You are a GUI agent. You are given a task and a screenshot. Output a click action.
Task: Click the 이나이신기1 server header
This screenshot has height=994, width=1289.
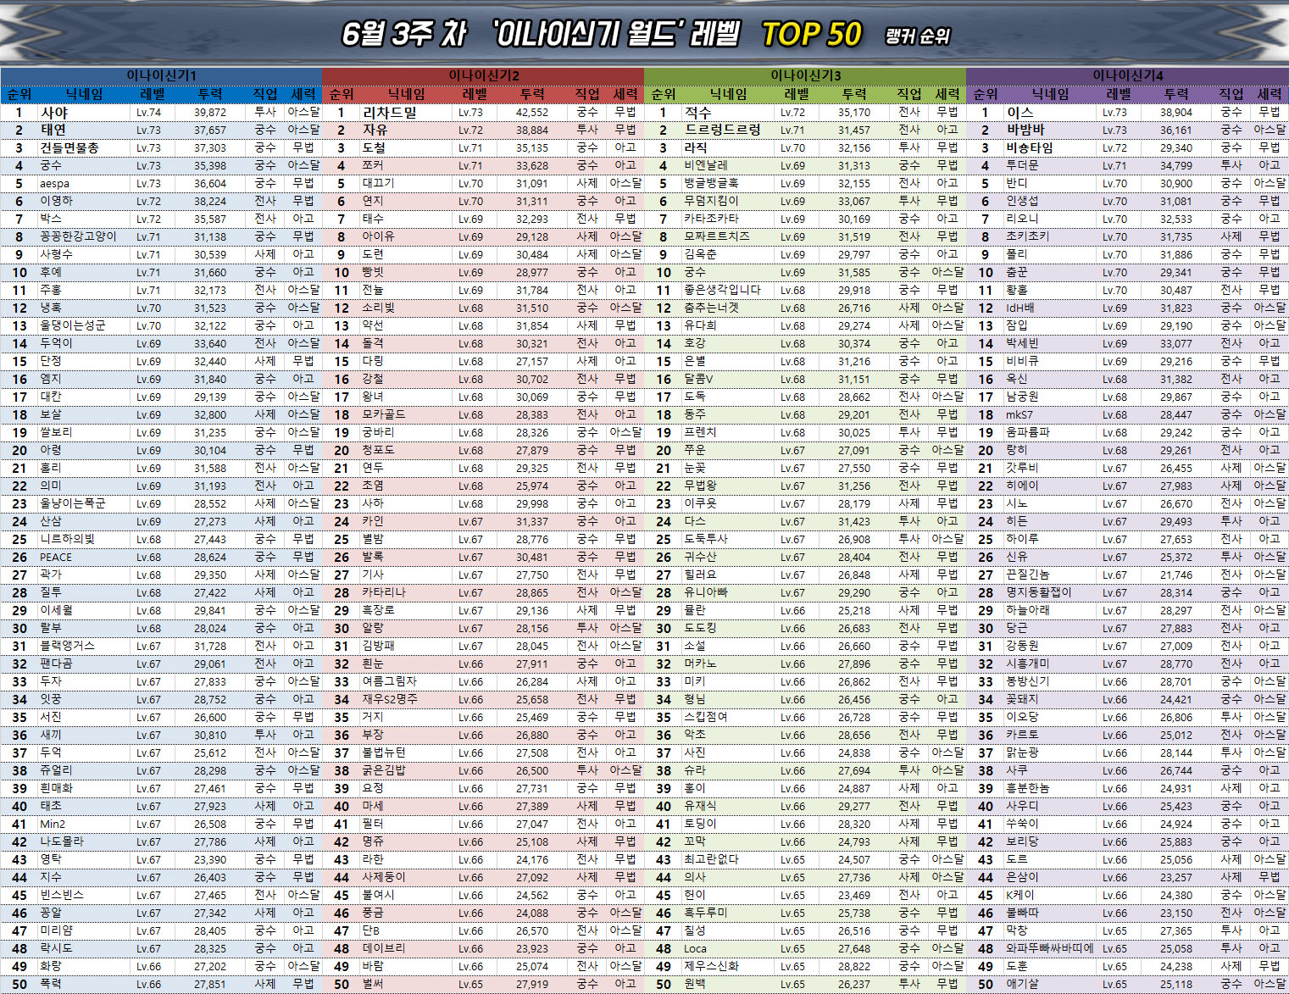(x=161, y=75)
